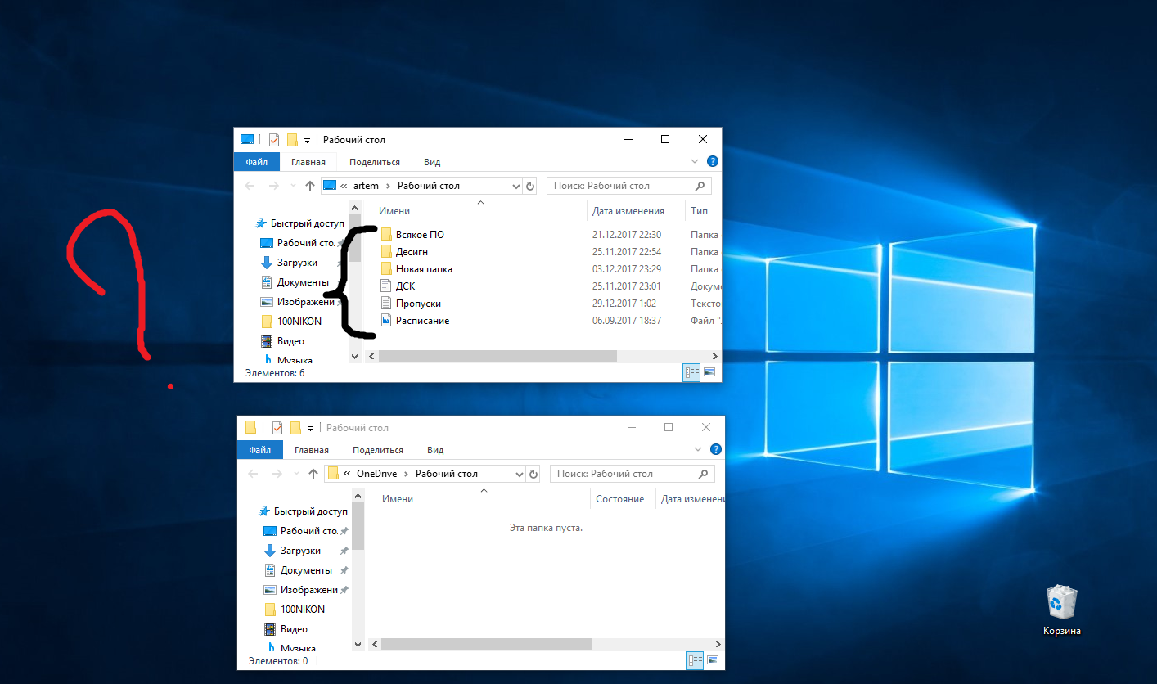
Task: Go up one level in bottom window
Action: (x=313, y=474)
